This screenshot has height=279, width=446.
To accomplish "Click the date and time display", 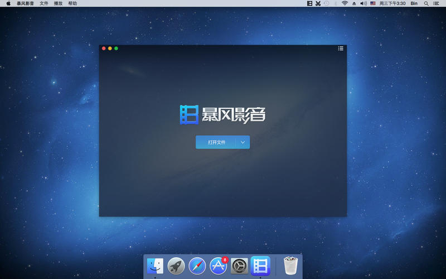I will click(x=392, y=3).
